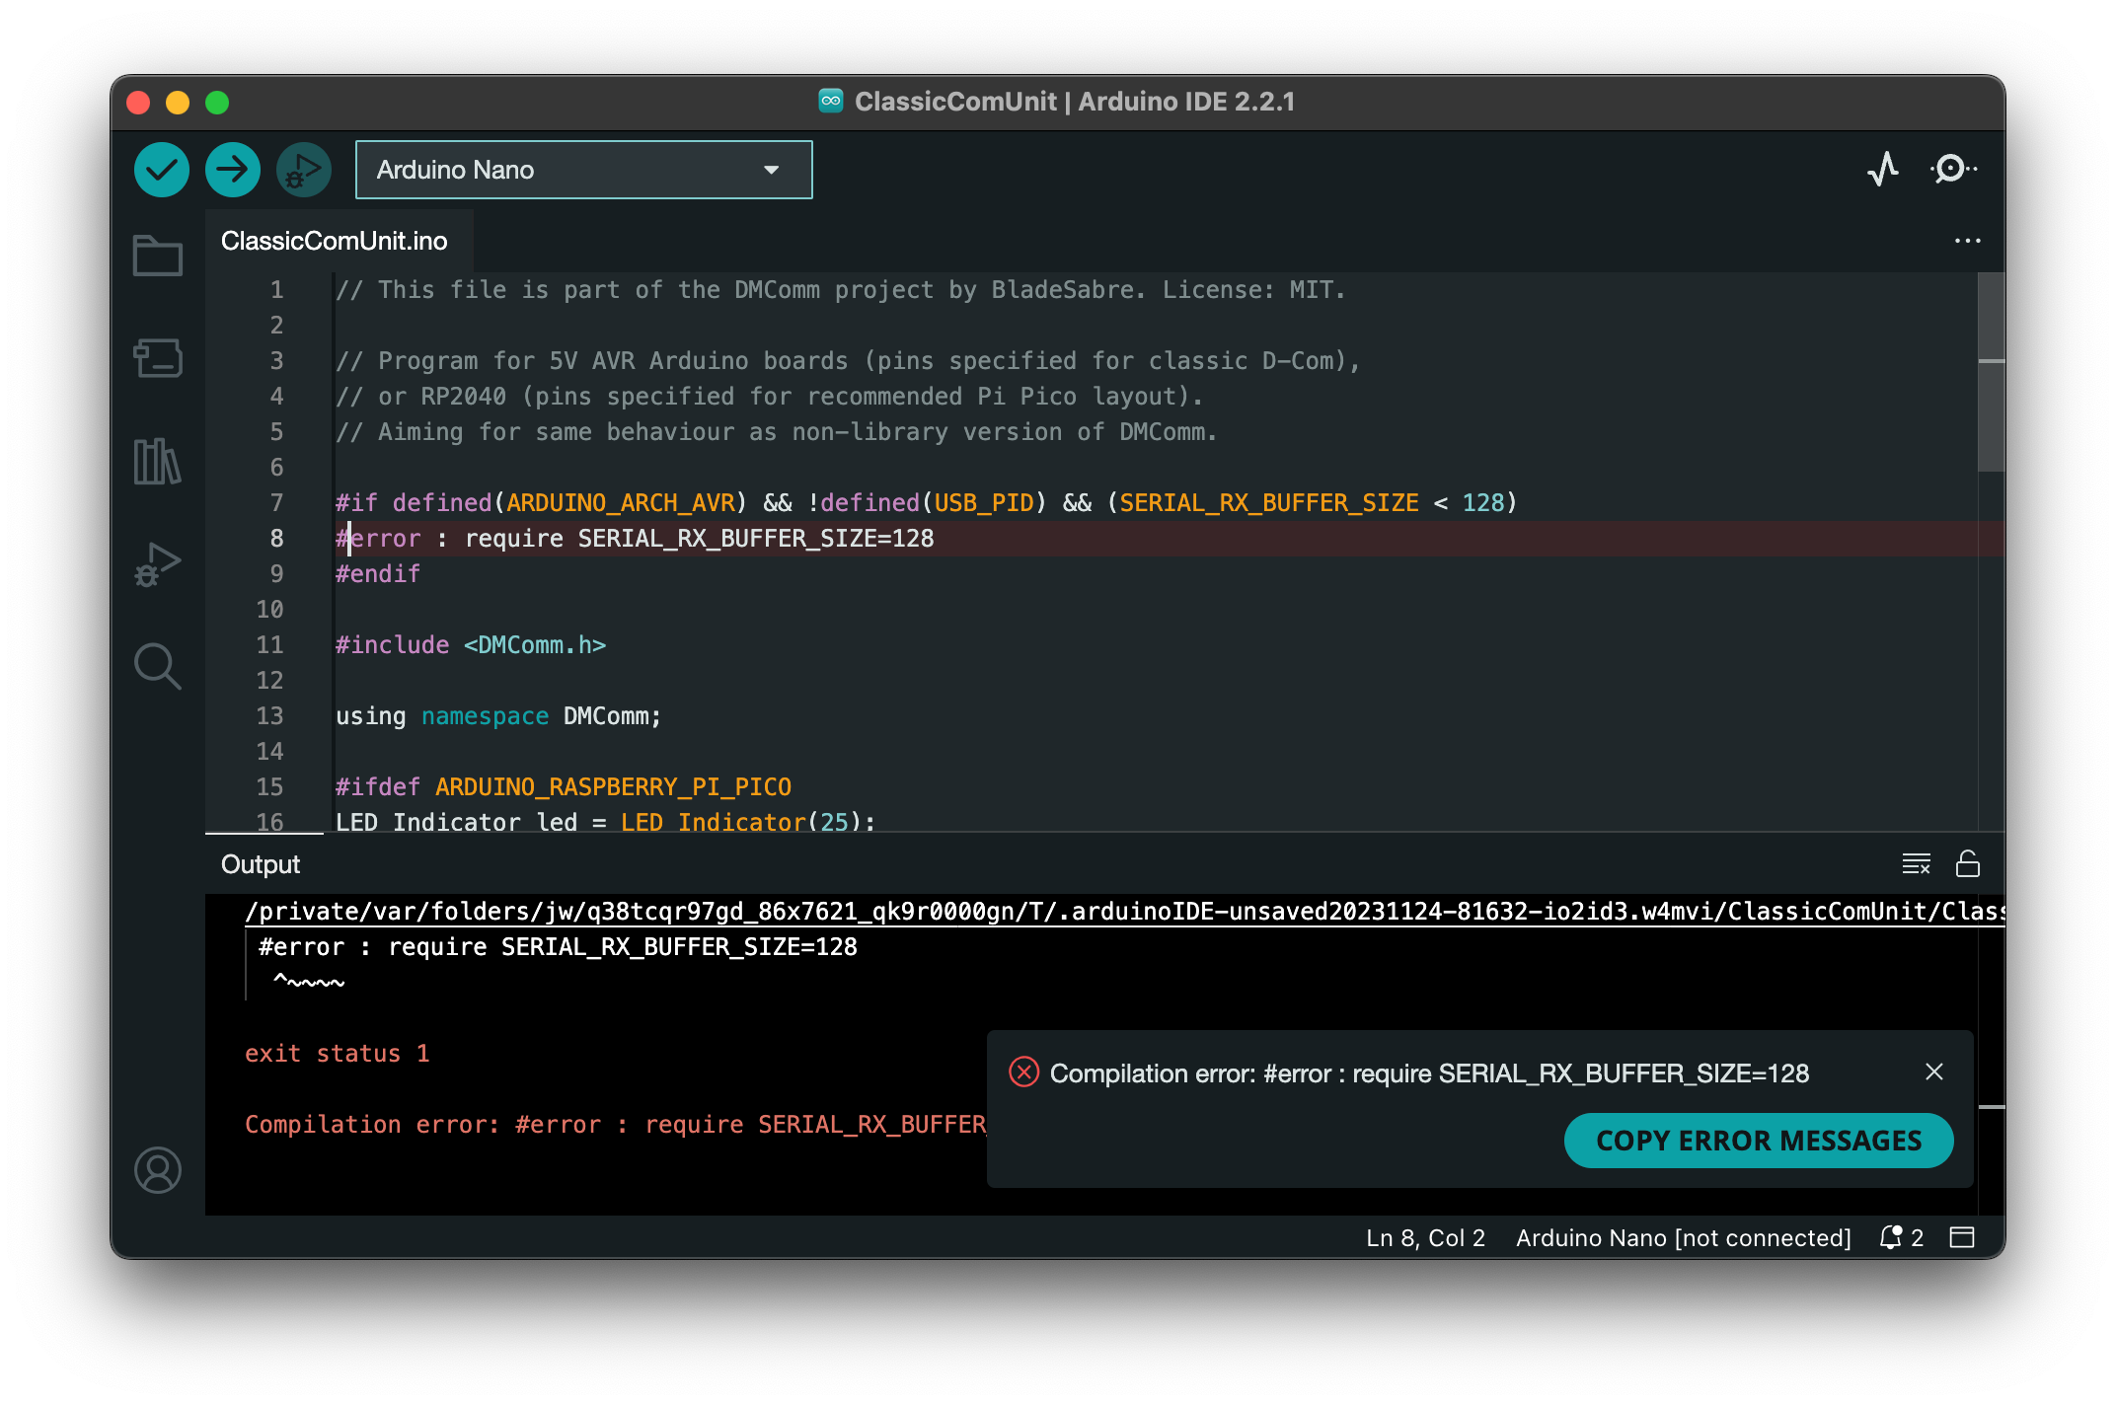Open the Sketchbook folder panel
The height and width of the screenshot is (1405, 2116).
pos(158,256)
